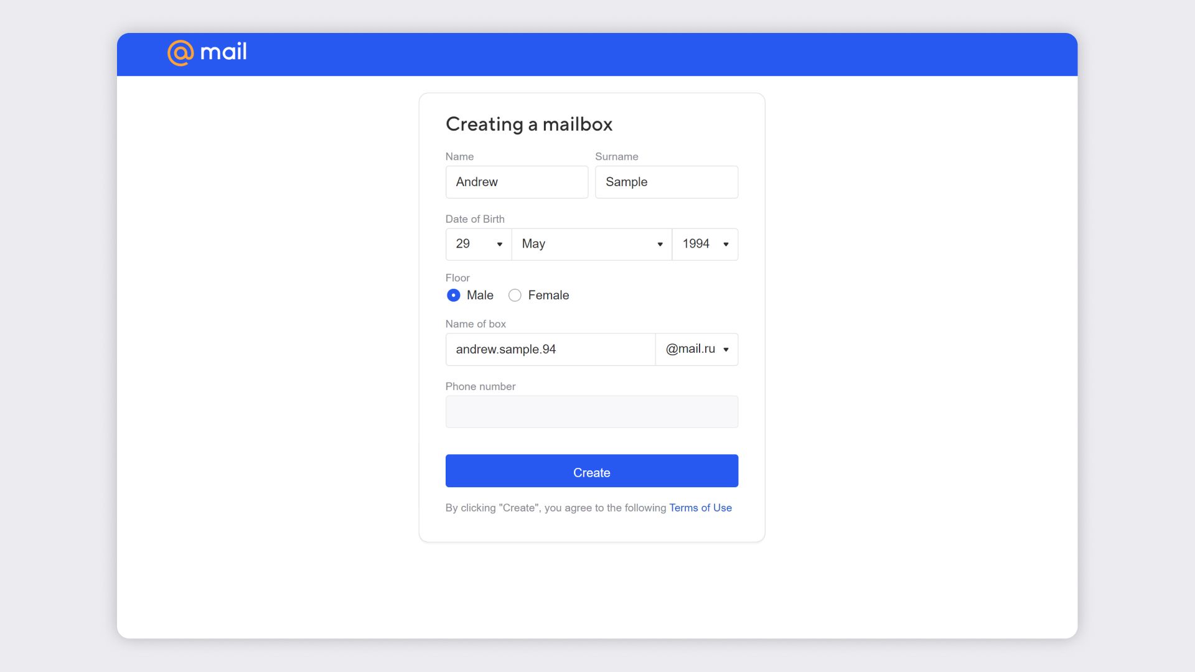
Task: Click the empty Phone number field
Action: 591,412
